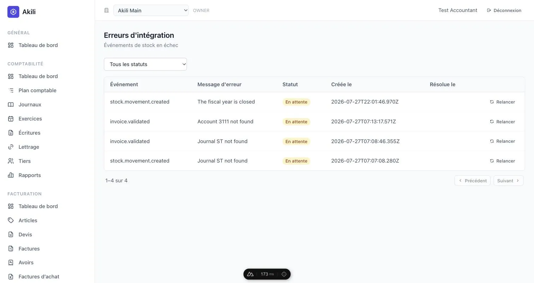The width and height of the screenshot is (534, 283).
Task: Go to Exercices calendar icon
Action: (x=11, y=119)
